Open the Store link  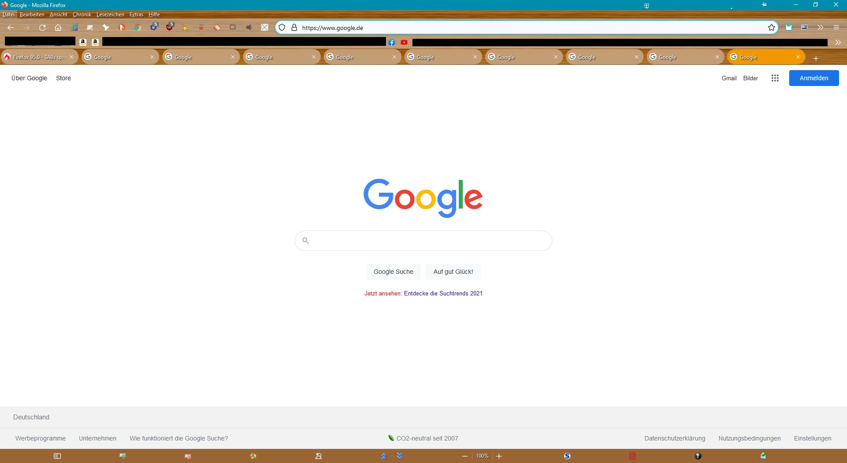tap(64, 78)
